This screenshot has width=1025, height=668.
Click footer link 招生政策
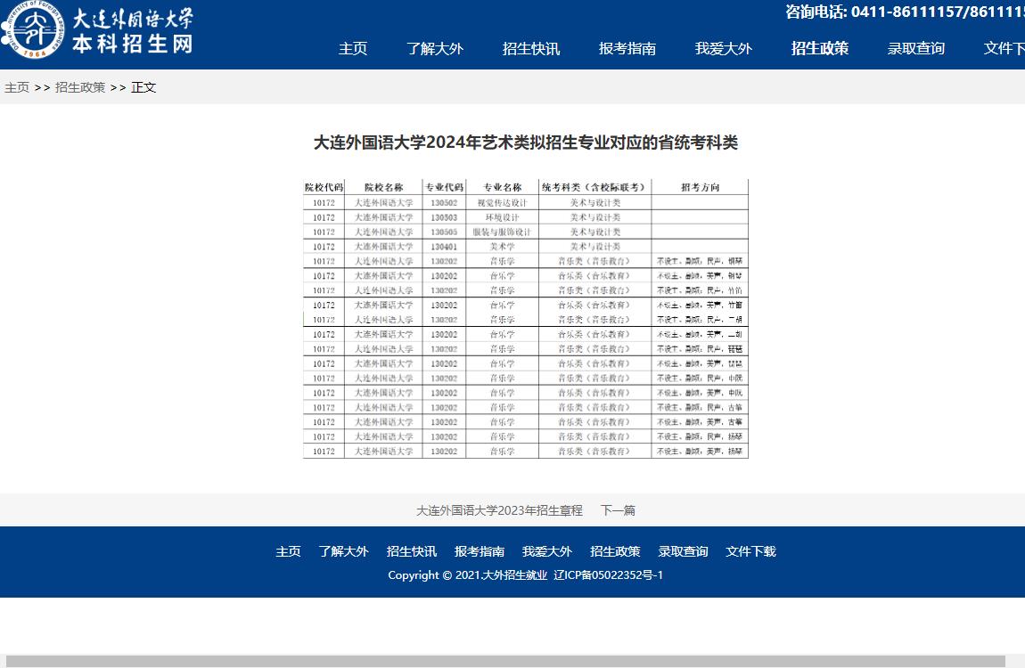coord(615,551)
